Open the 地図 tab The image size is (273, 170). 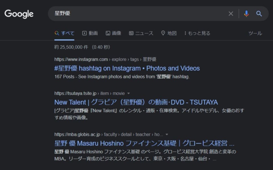tap(169, 33)
